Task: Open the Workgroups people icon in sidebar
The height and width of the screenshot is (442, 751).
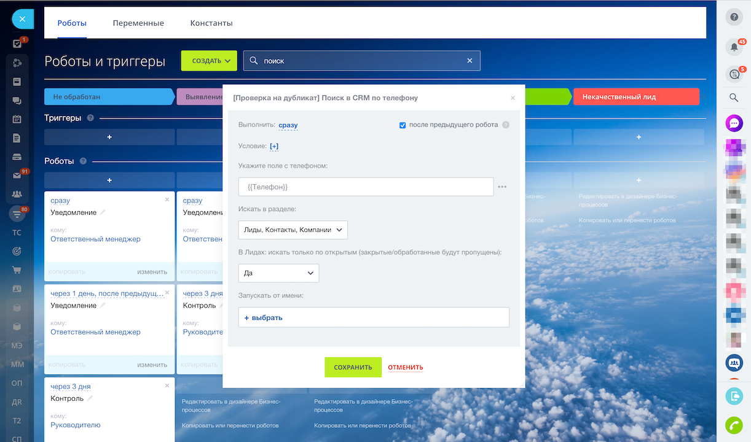Action: (x=17, y=195)
